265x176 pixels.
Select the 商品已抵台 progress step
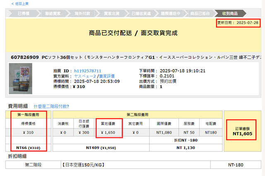pyautogui.click(x=200, y=14)
